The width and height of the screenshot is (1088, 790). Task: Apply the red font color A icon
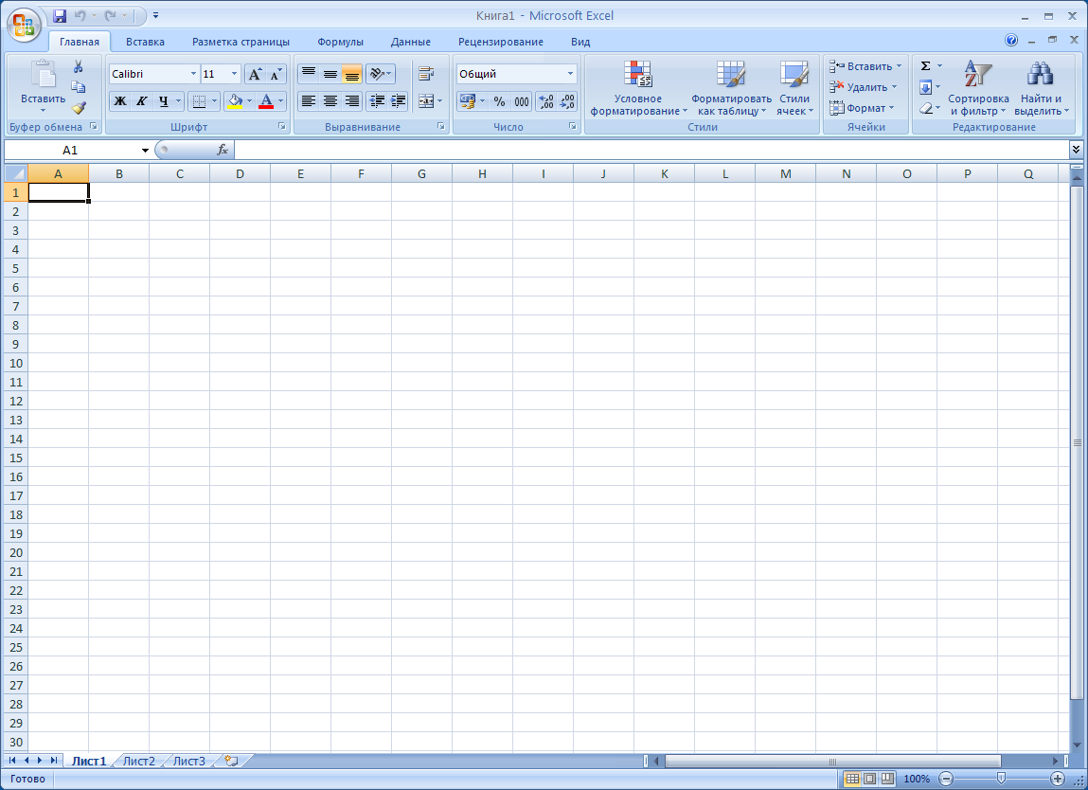click(266, 101)
